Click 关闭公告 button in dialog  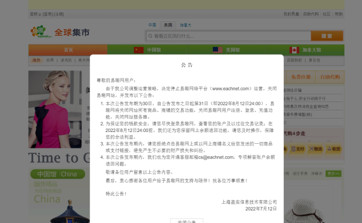[187, 221]
